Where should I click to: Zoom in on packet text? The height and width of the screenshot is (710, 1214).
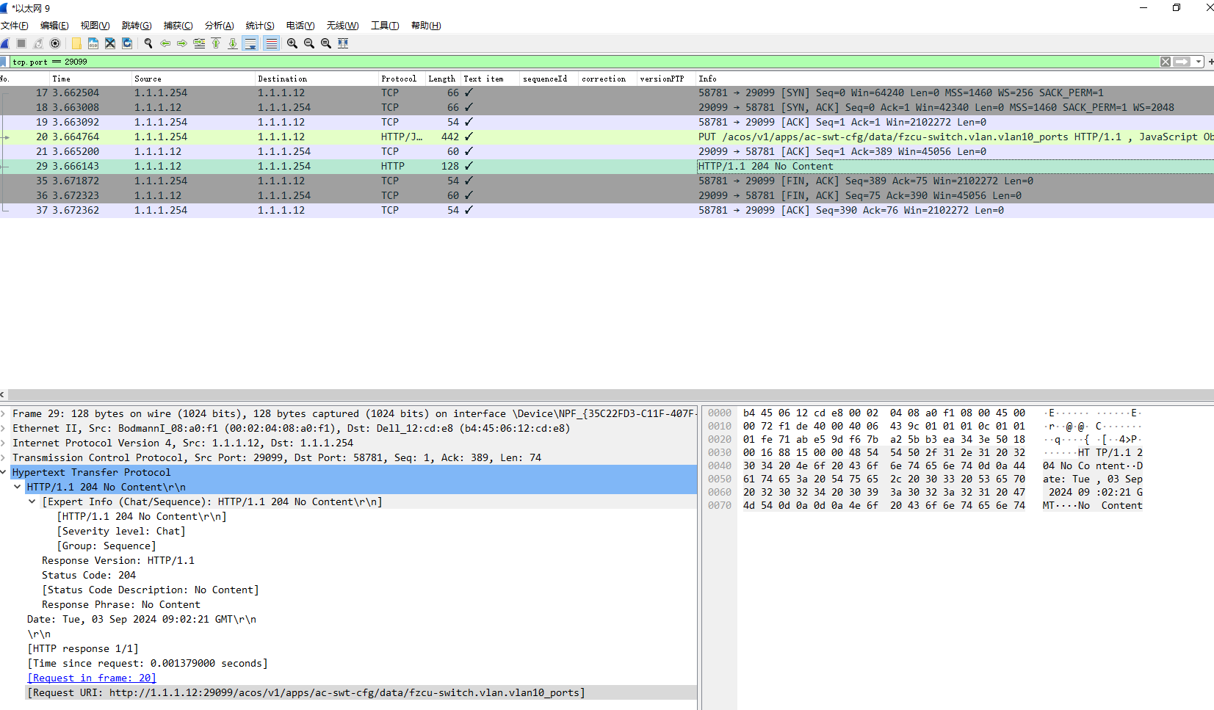coord(292,43)
